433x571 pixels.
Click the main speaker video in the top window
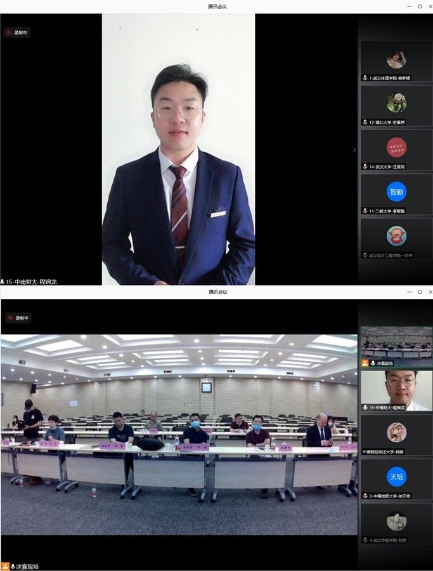click(178, 149)
